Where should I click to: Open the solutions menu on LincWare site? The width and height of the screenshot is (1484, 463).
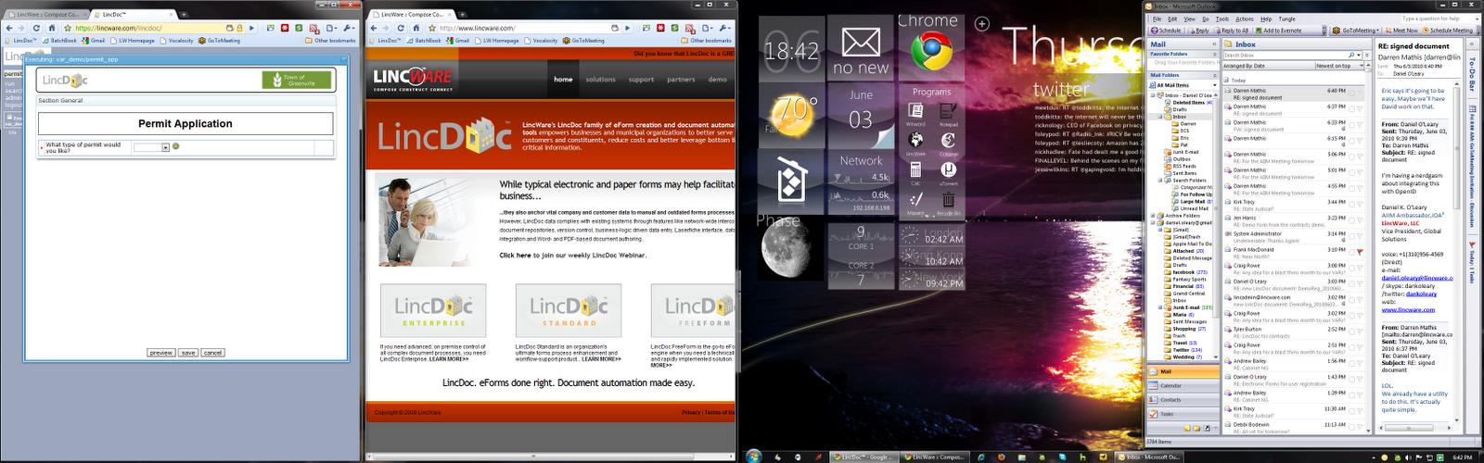[x=600, y=80]
